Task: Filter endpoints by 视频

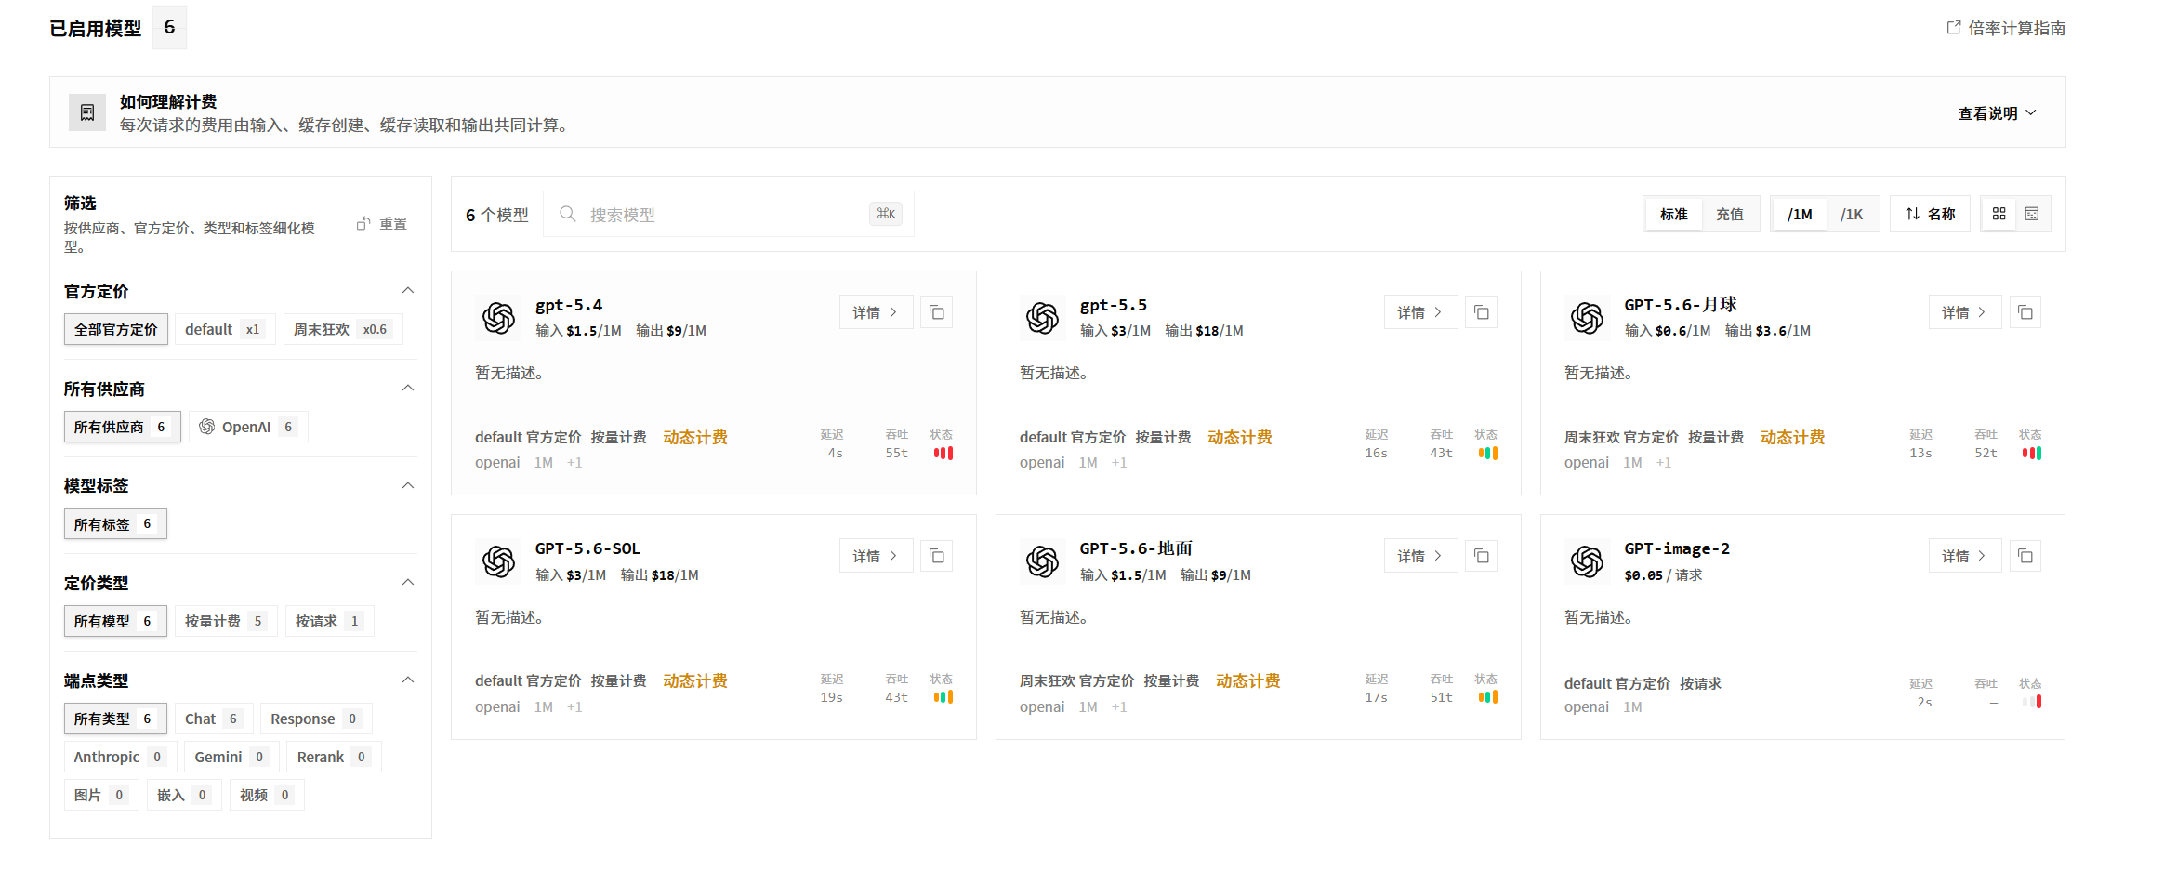Action: click(267, 795)
